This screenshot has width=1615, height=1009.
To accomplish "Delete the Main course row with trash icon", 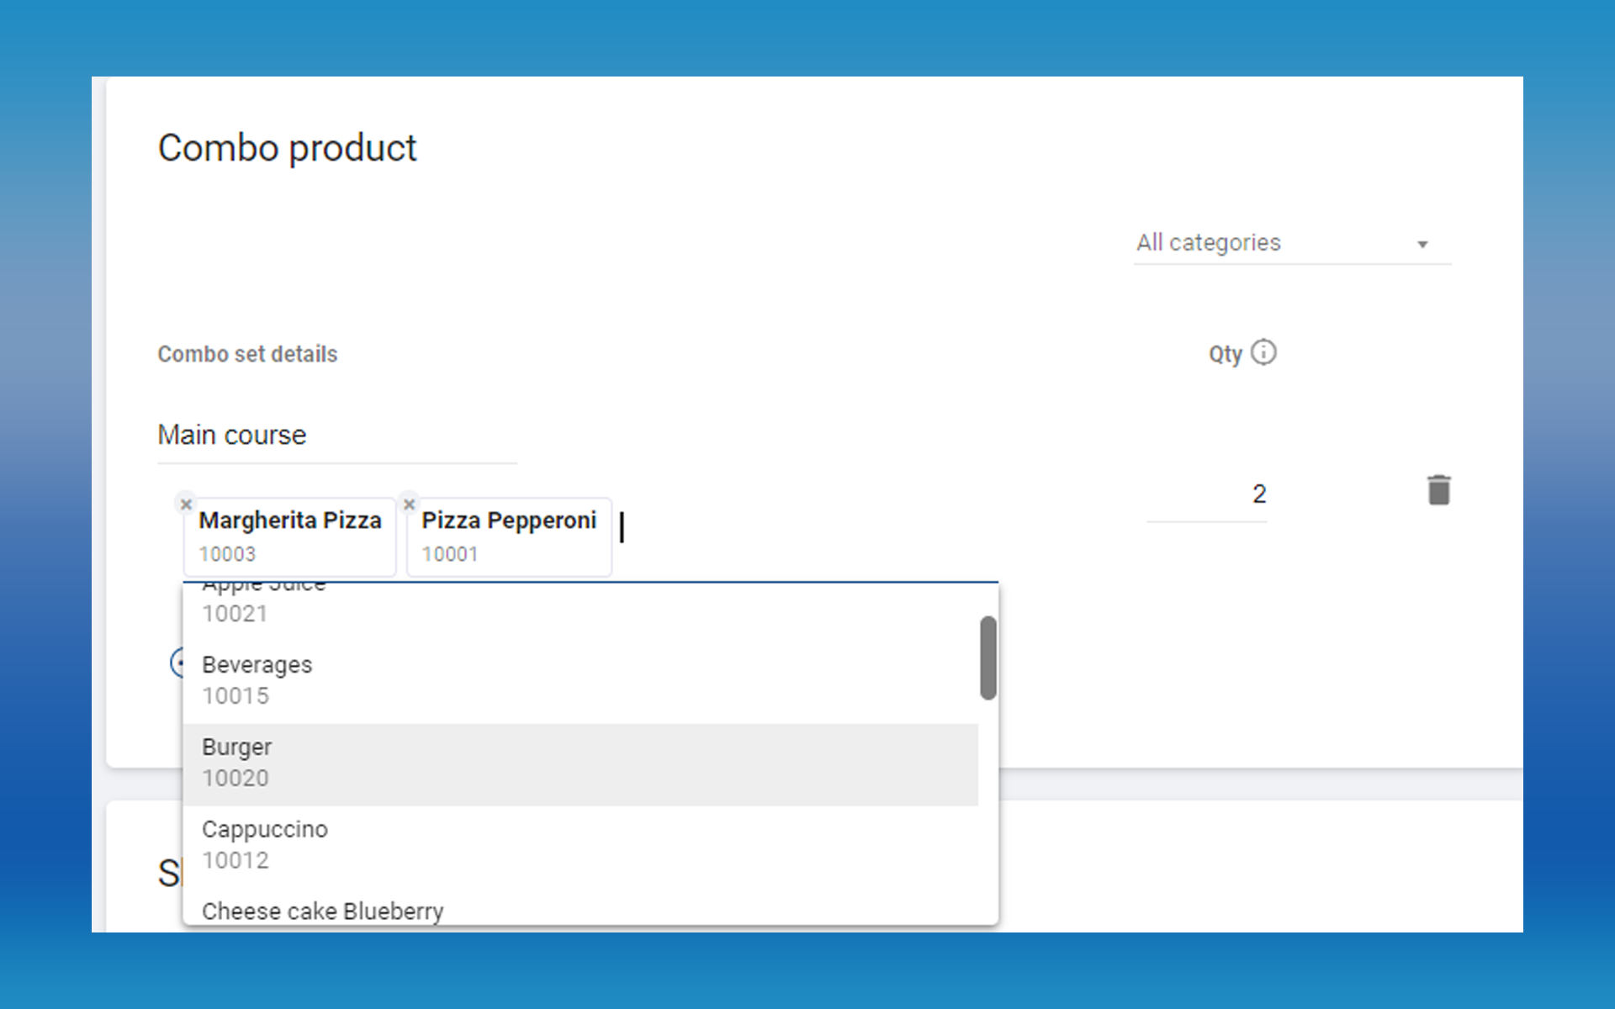I will coord(1438,490).
